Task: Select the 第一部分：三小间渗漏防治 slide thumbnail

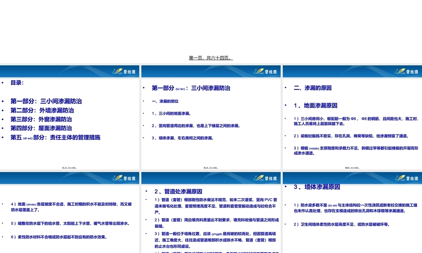Action: click(211, 116)
